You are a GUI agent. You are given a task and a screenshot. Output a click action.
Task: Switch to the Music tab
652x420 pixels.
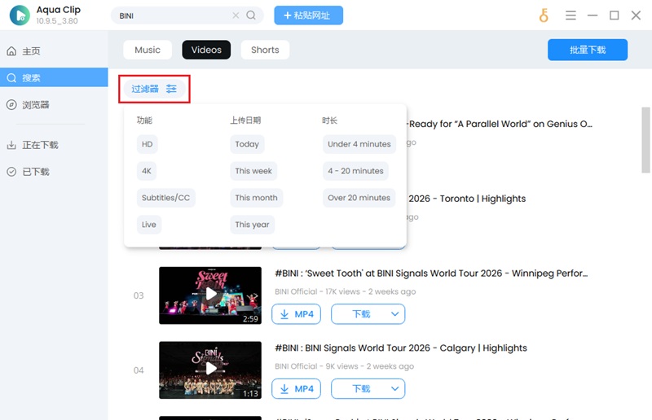(x=148, y=50)
